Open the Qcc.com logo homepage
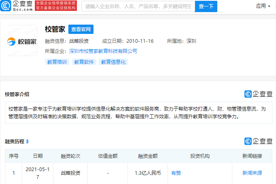This screenshot has width=276, height=184. pos(17,6)
